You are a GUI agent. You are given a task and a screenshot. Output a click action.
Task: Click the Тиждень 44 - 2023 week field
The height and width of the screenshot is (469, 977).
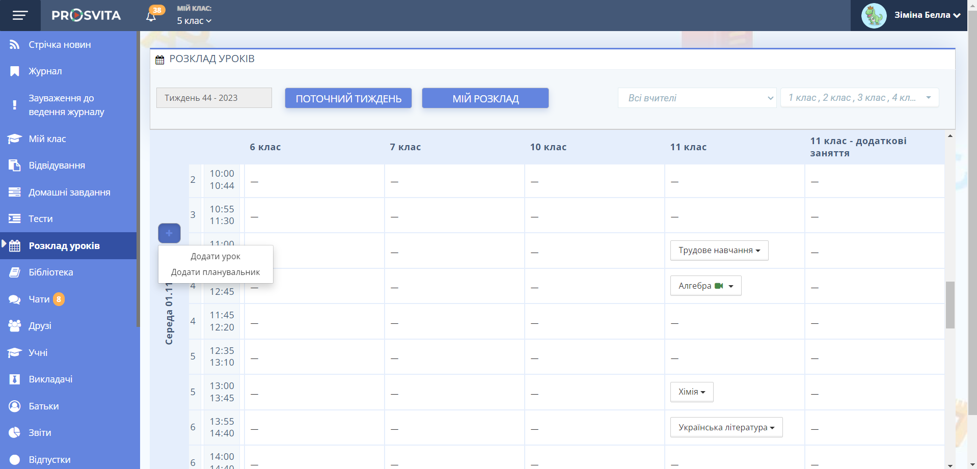[x=214, y=98]
